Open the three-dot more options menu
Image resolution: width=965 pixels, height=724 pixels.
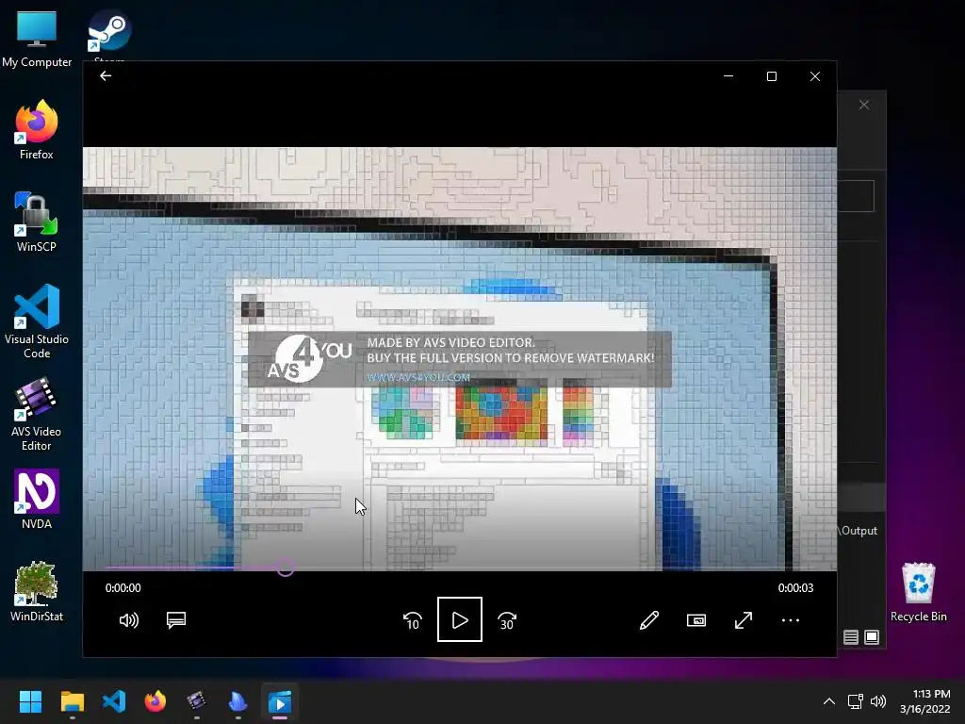click(x=791, y=620)
